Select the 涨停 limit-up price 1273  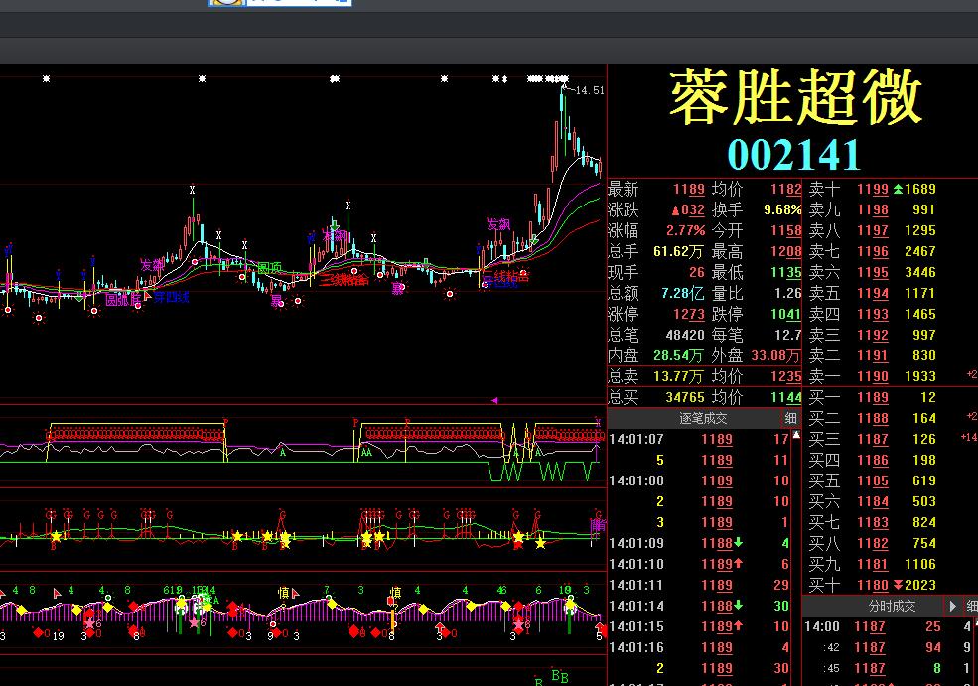click(x=689, y=315)
